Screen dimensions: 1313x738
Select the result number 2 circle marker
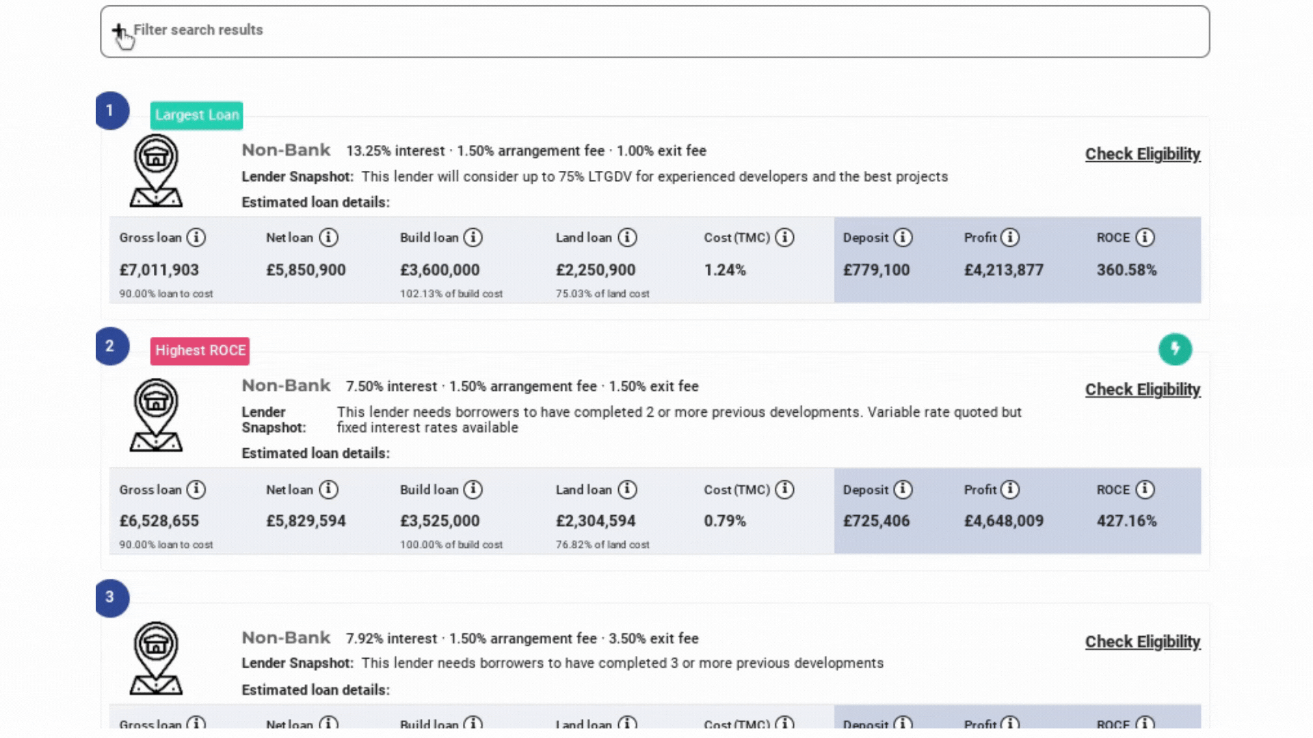coord(111,346)
